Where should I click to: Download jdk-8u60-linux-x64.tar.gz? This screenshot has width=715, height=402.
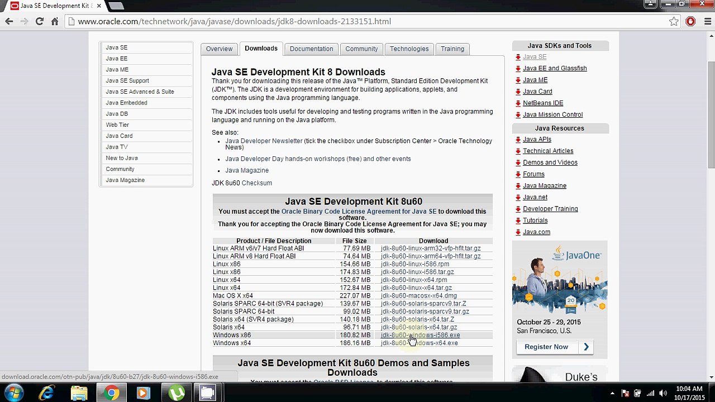[x=416, y=288]
